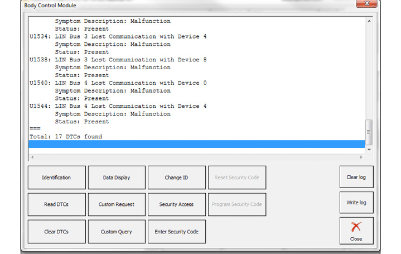Click the red X Close icon button
Image resolution: width=401 pixels, height=254 pixels.
pos(356,231)
